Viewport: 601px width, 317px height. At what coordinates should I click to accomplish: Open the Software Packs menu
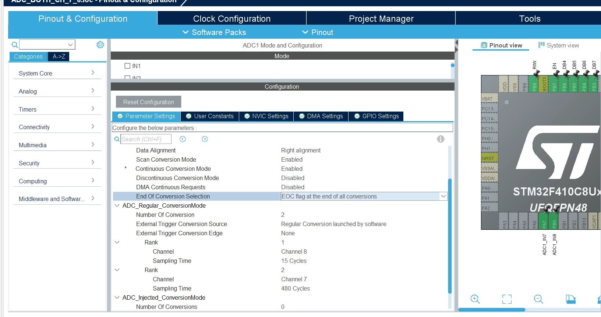214,32
